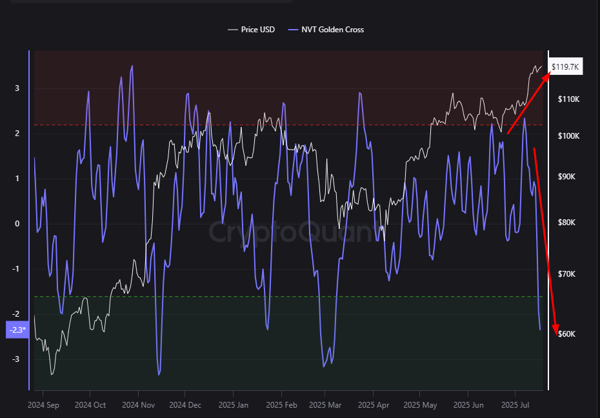Click the white Price USD legend line
The width and height of the screenshot is (600, 418).
[x=232, y=30]
